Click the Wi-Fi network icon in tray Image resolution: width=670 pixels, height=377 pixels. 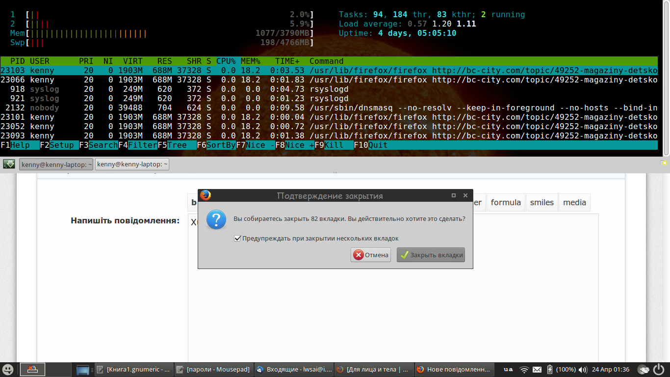(x=524, y=369)
